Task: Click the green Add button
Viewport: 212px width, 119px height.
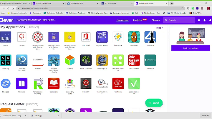Action: (x=154, y=103)
